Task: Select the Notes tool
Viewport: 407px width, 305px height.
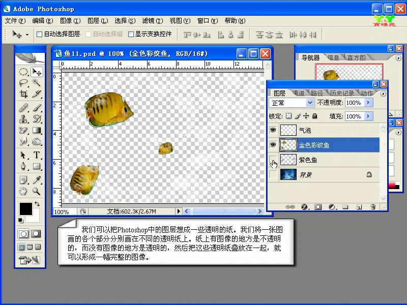Action: pos(23,179)
